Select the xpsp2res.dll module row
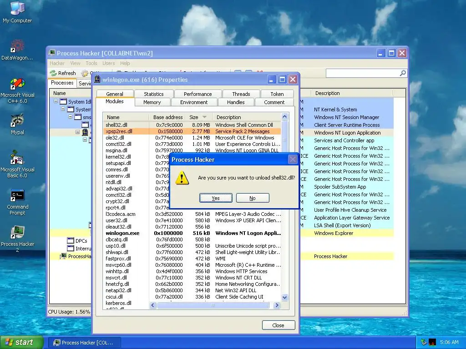The width and height of the screenshot is (466, 349). tap(192, 131)
